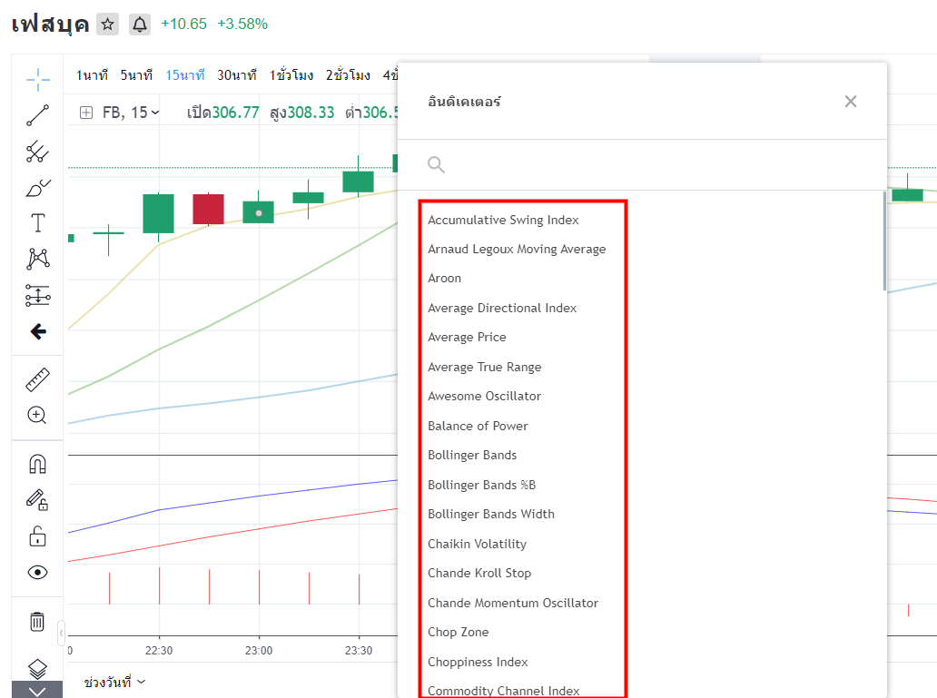
Task: Lock all drawings with the lock icon
Action: (36, 536)
